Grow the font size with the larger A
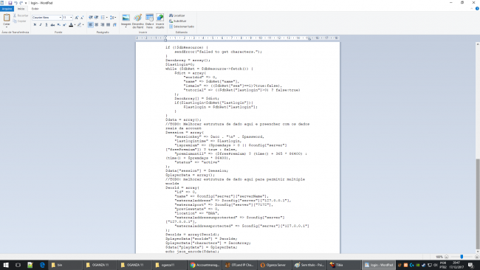Screen dimensions: 480x270 tap(77, 18)
